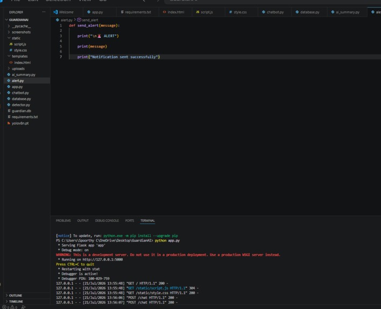
Task: Click the HTML icon beside index.html in explorer
Action: [11, 63]
